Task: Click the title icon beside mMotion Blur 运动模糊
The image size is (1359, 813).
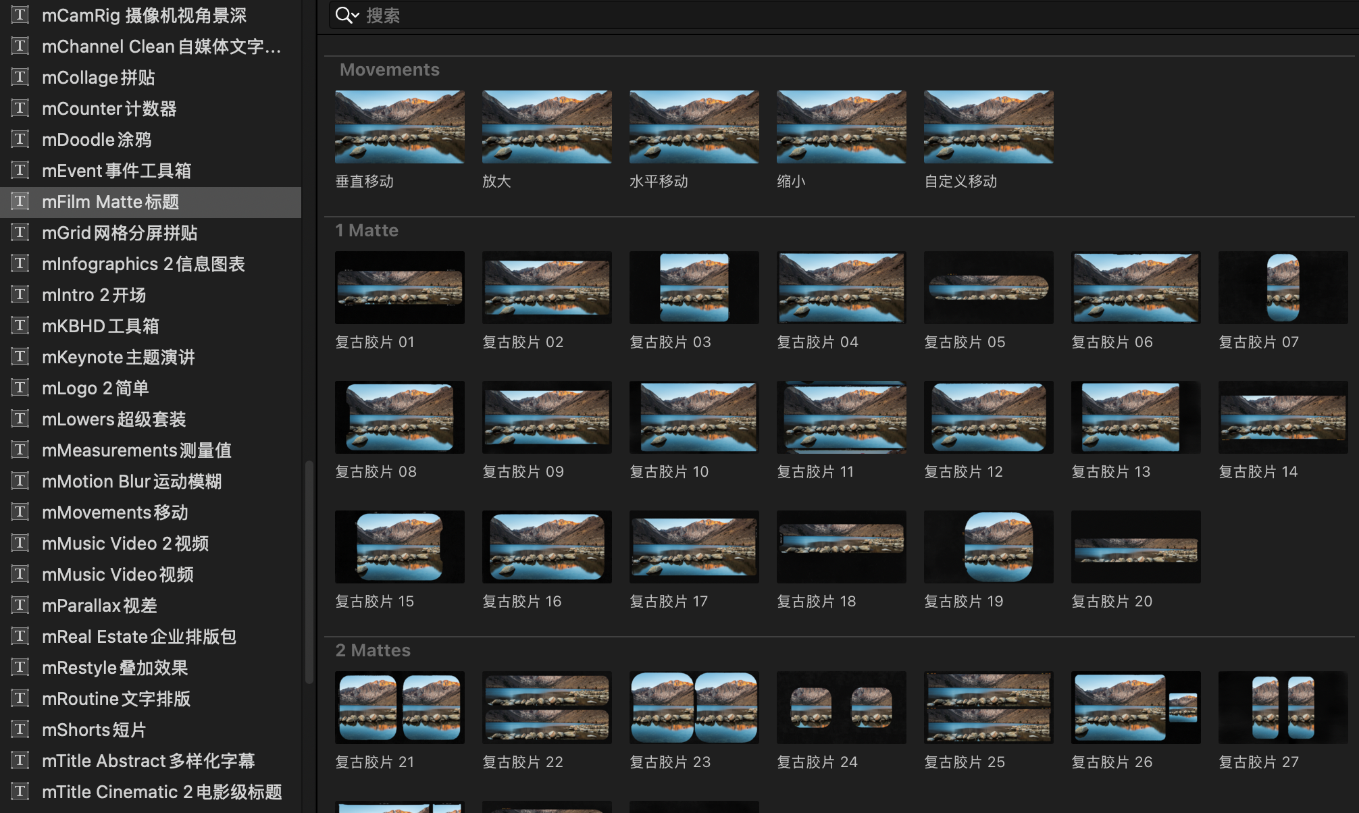Action: coord(20,481)
